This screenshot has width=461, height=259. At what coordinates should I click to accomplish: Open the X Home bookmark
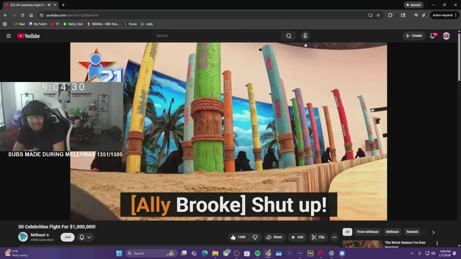pyautogui.click(x=130, y=24)
